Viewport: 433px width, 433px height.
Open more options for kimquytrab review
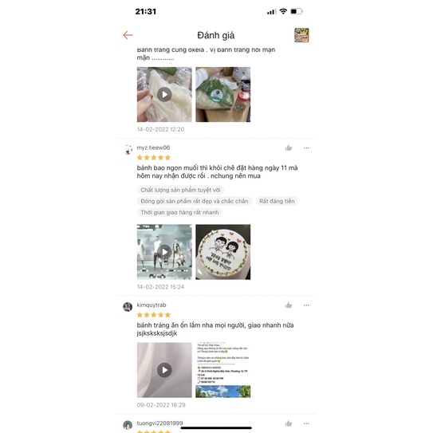click(306, 305)
